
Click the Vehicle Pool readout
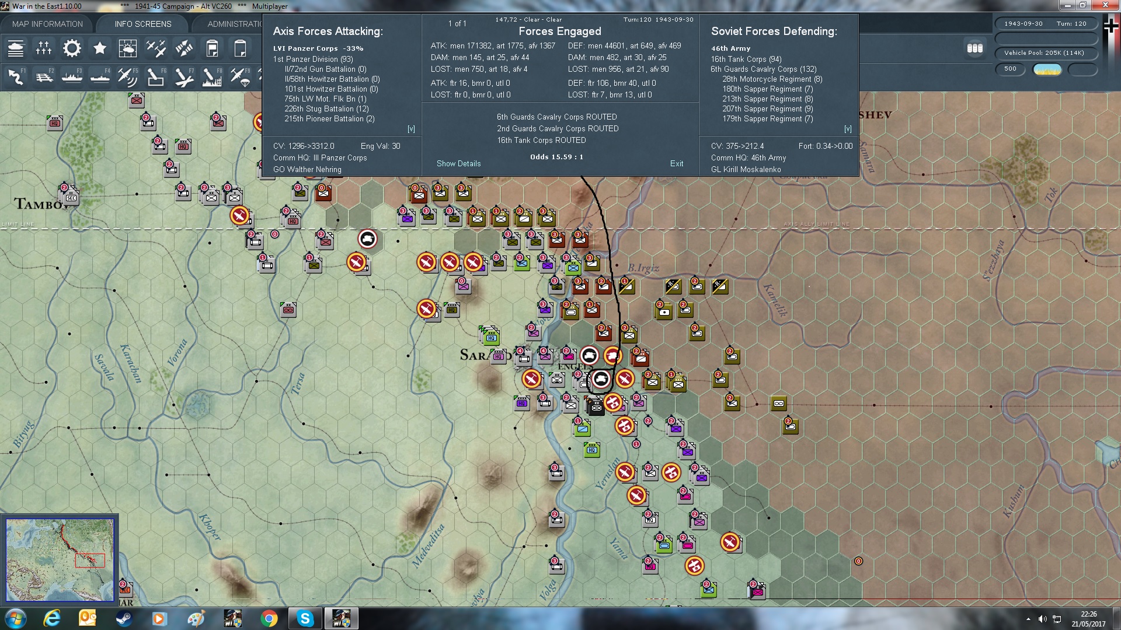click(x=1046, y=53)
